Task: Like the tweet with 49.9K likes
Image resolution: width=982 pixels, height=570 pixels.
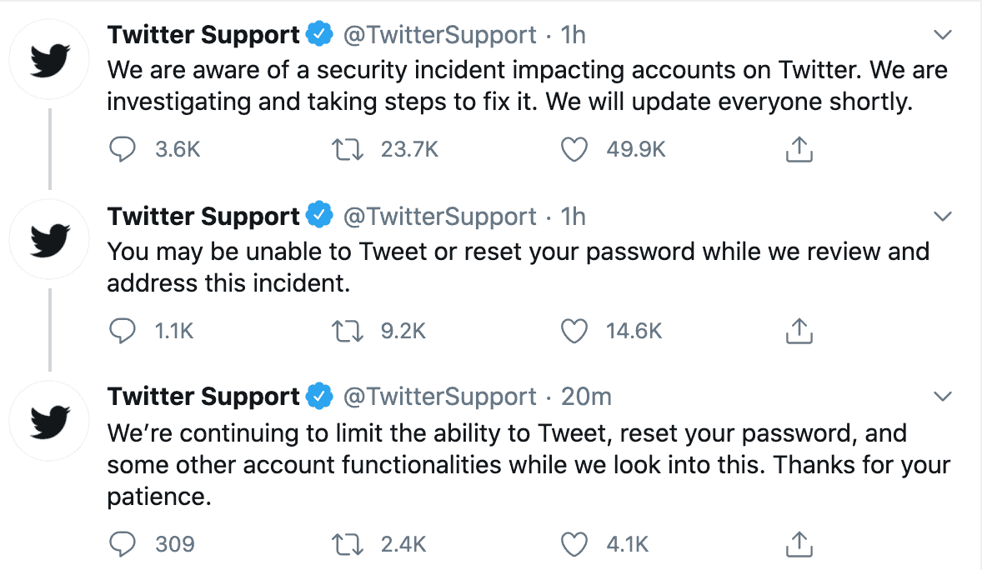Action: (574, 150)
